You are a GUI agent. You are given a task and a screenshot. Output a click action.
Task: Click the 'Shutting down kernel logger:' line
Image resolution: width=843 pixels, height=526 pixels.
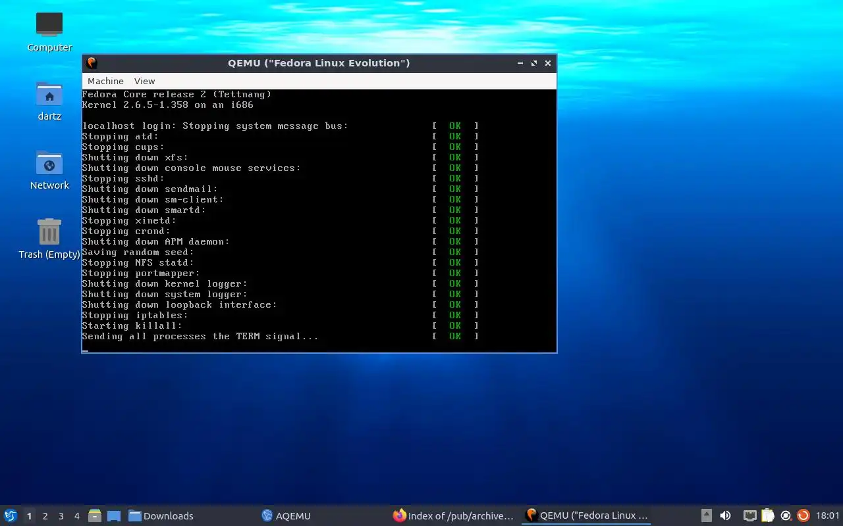[165, 283]
